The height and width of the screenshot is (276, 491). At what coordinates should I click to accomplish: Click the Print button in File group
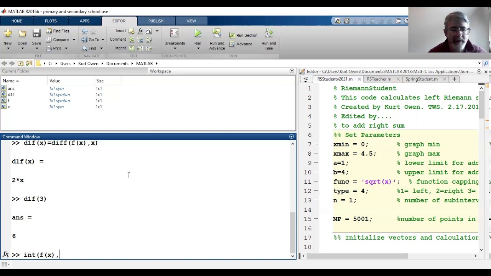point(54,48)
